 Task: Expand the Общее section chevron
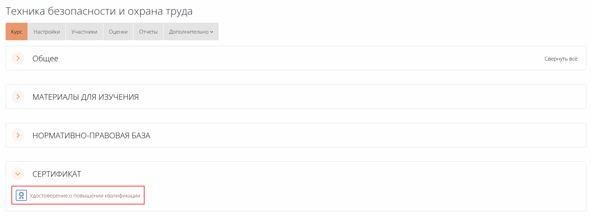click(18, 58)
